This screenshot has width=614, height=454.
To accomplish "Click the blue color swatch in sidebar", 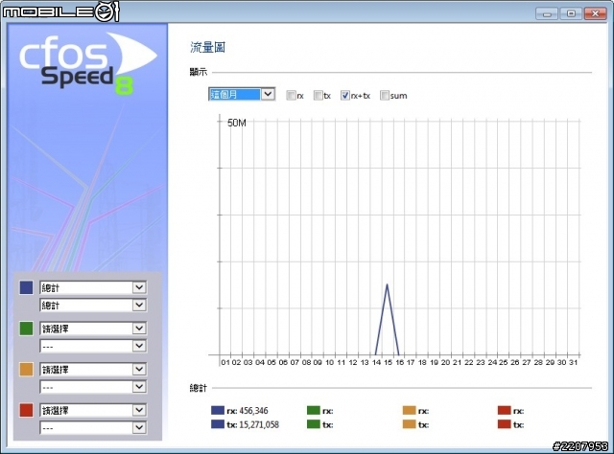I will (26, 287).
